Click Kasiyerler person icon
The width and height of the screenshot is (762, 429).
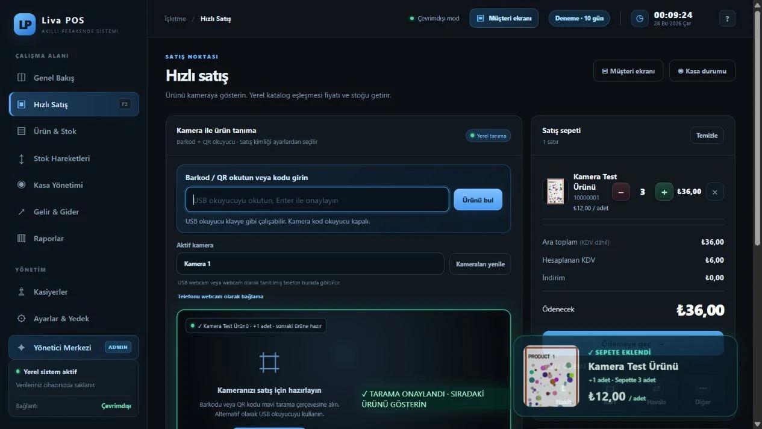[22, 292]
